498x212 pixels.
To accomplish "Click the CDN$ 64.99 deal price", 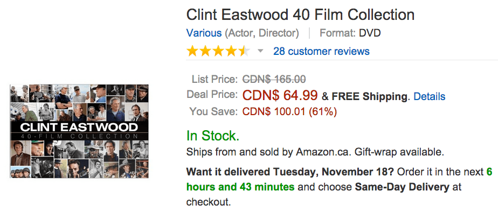I will click(x=280, y=95).
